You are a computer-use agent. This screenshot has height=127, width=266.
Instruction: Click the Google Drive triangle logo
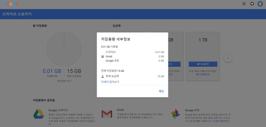39,114
